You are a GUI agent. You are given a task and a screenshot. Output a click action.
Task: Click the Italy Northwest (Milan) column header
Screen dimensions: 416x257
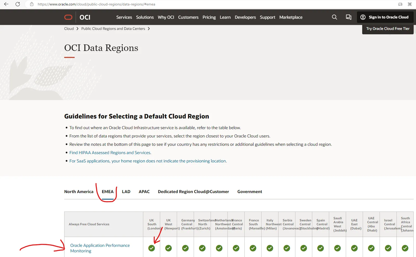270,224
